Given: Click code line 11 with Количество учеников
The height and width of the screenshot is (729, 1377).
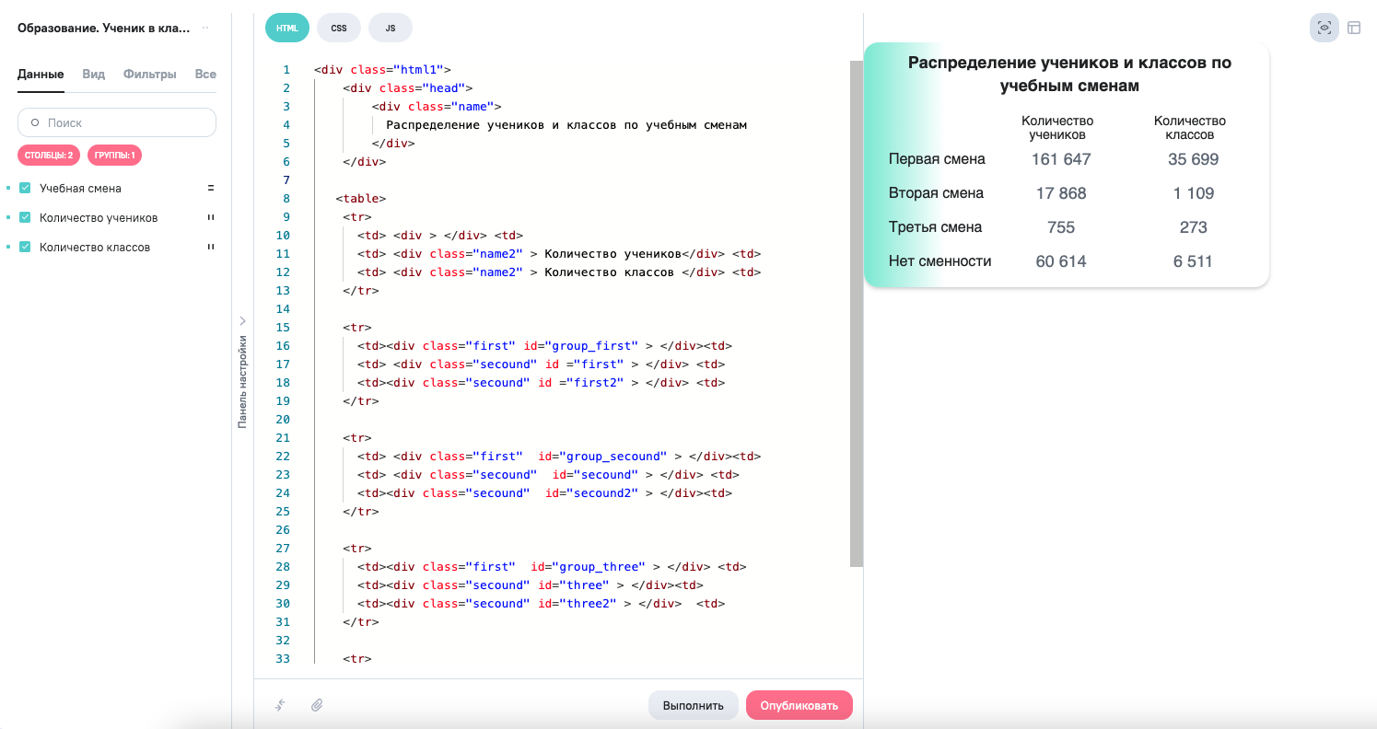Looking at the screenshot, I should pos(559,254).
